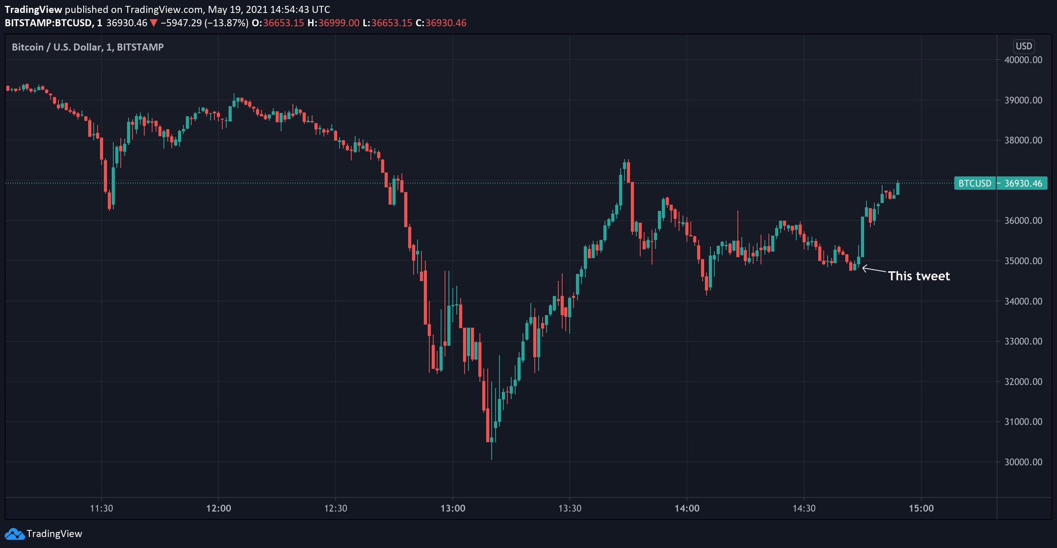
Task: Click the 30000.00 price axis label
Action: click(1023, 462)
